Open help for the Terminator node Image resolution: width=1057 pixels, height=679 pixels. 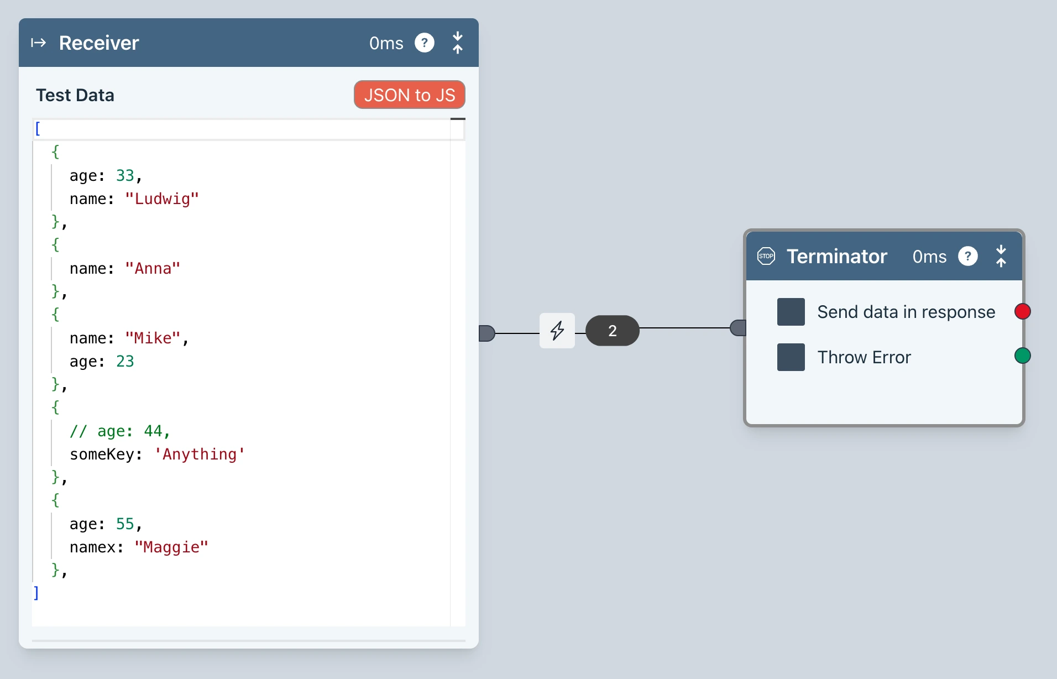coord(967,257)
